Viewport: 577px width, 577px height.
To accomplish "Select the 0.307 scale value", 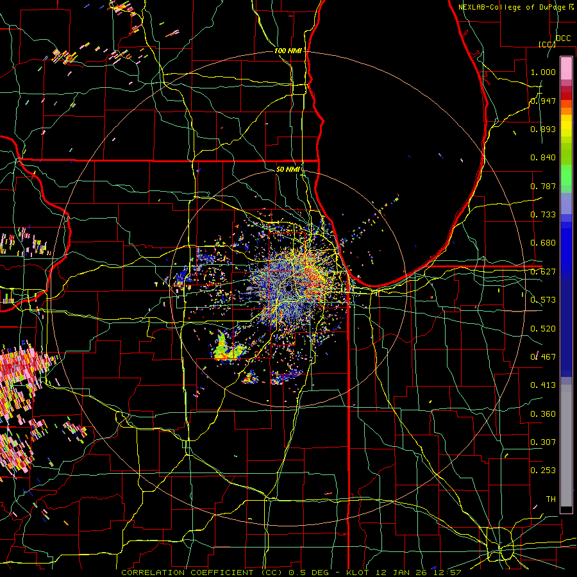I will click(x=543, y=442).
